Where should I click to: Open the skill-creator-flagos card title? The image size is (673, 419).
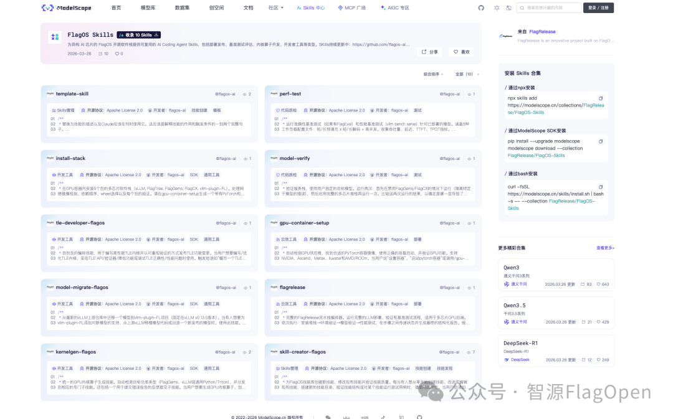[303, 352]
